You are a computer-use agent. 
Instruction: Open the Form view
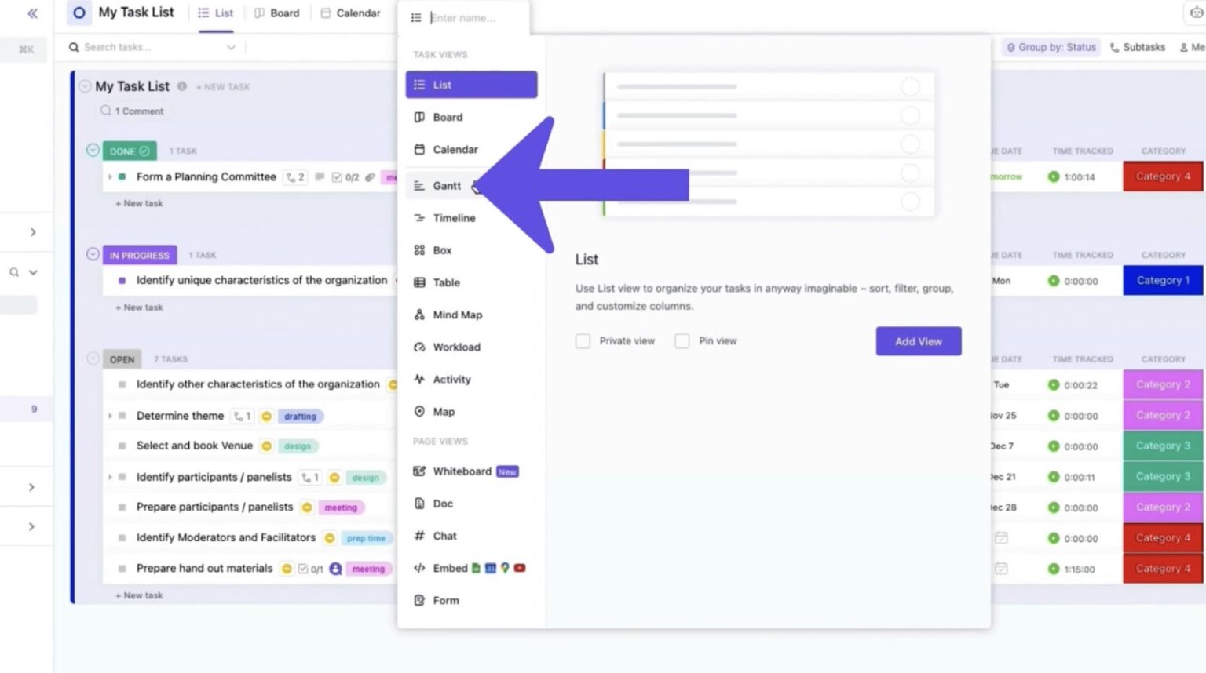[x=445, y=600]
